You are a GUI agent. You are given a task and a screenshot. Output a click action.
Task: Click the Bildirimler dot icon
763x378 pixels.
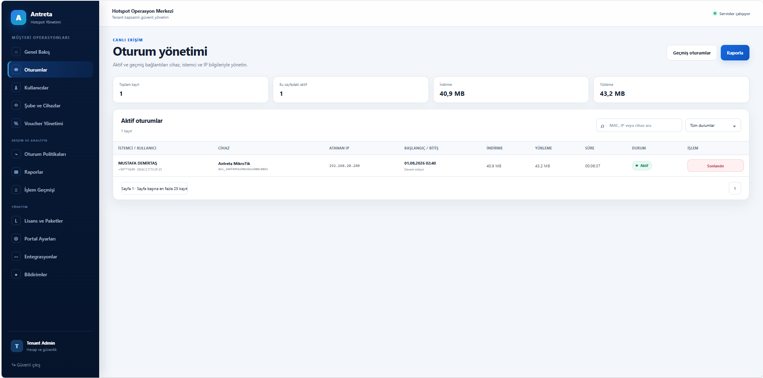point(16,275)
